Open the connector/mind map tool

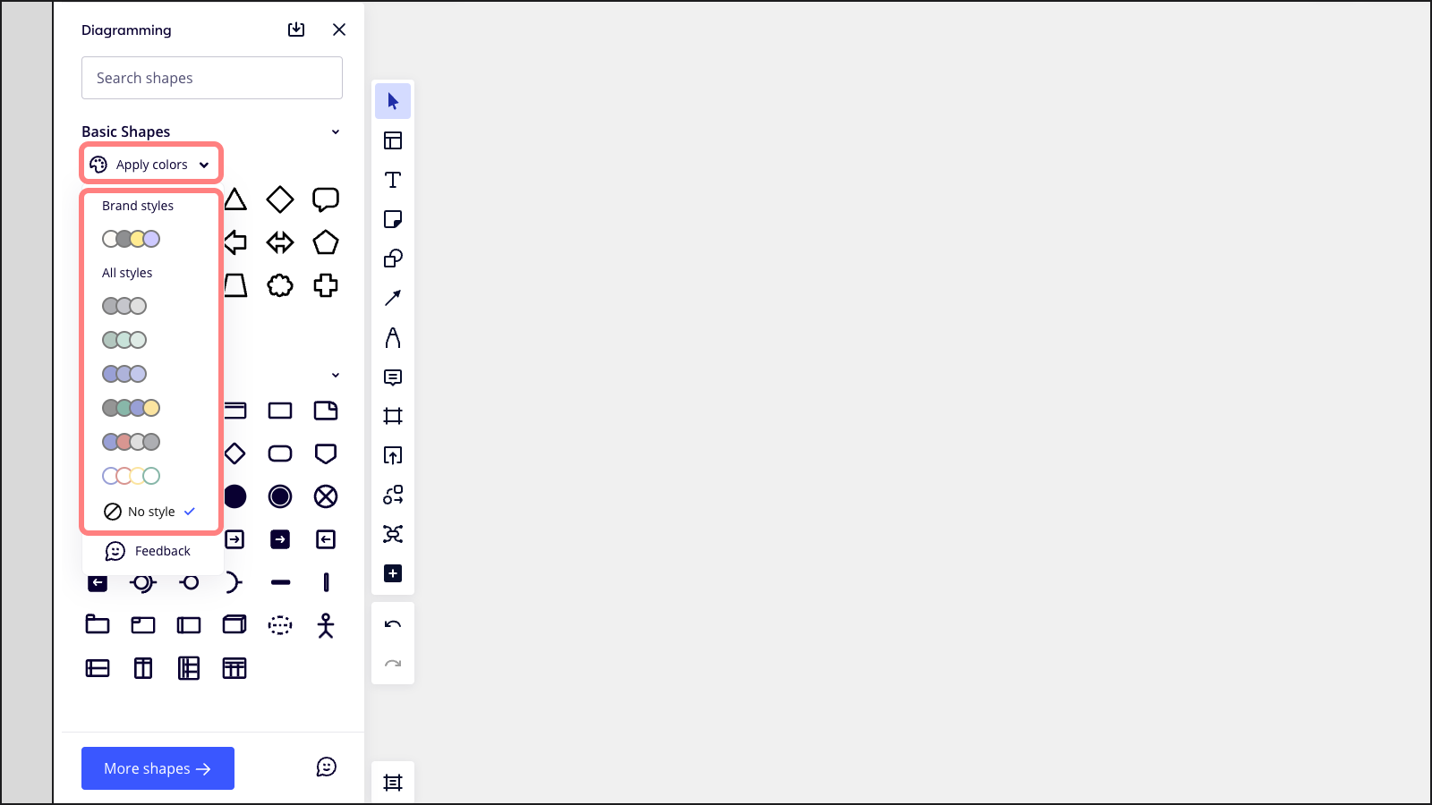coord(393,495)
